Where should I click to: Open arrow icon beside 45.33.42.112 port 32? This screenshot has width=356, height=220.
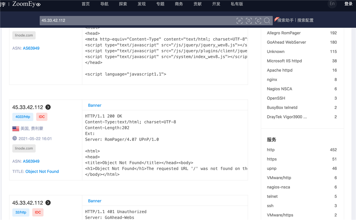click(48, 203)
